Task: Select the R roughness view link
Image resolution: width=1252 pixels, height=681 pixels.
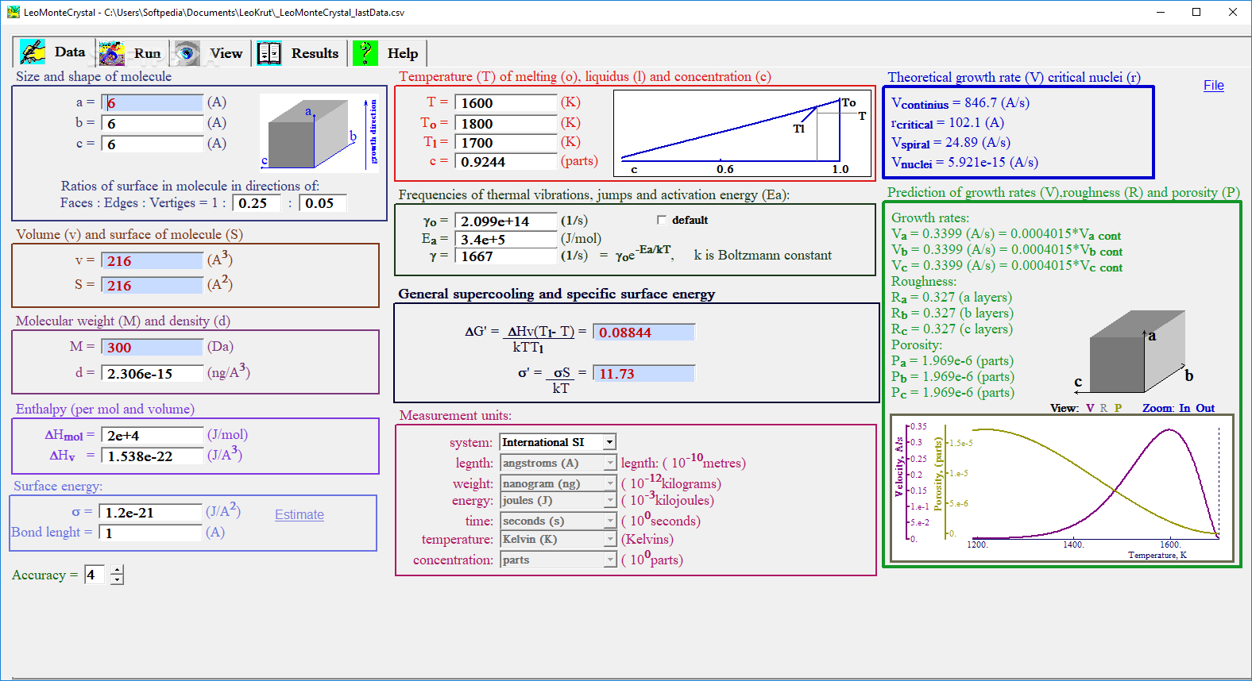Action: [x=1103, y=408]
